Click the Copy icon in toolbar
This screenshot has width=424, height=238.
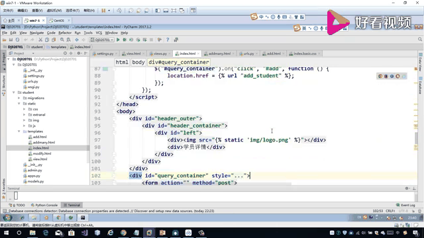click(47, 40)
